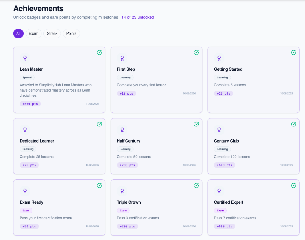This screenshot has width=305, height=240.
Task: Click the Triple Crown badge ribbon icon
Action: [122, 191]
